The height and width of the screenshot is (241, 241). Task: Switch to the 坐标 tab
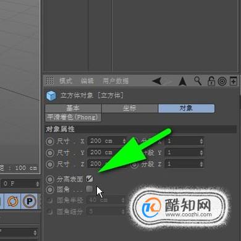coord(130,108)
